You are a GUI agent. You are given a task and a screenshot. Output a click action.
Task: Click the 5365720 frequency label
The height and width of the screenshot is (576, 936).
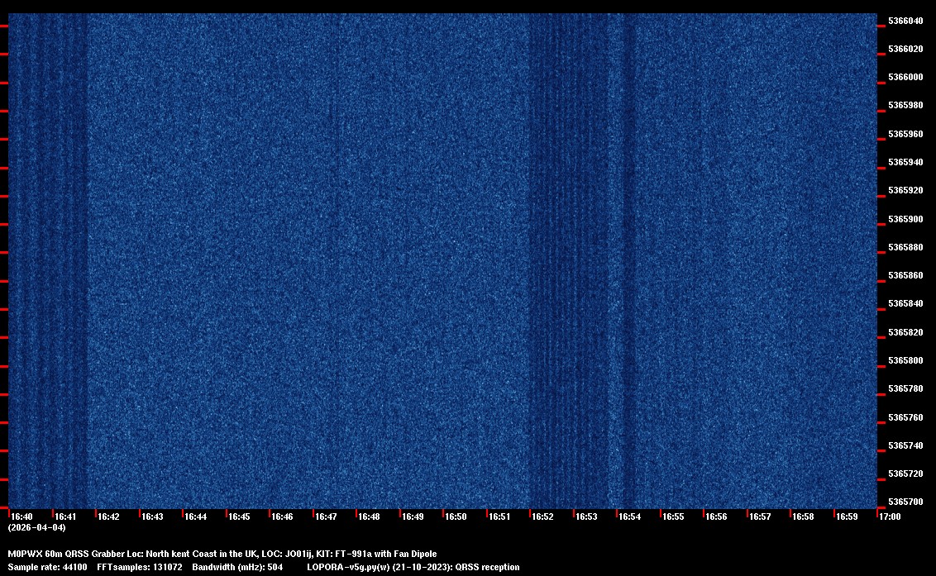[x=905, y=474]
